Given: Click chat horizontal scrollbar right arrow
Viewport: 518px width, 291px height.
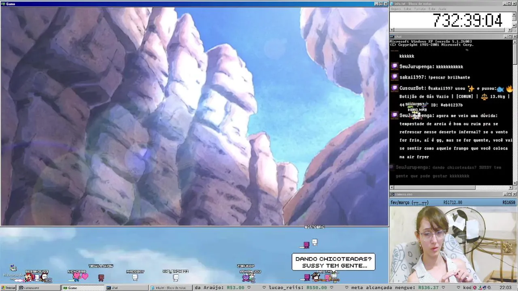Looking at the screenshot, I should (510, 188).
